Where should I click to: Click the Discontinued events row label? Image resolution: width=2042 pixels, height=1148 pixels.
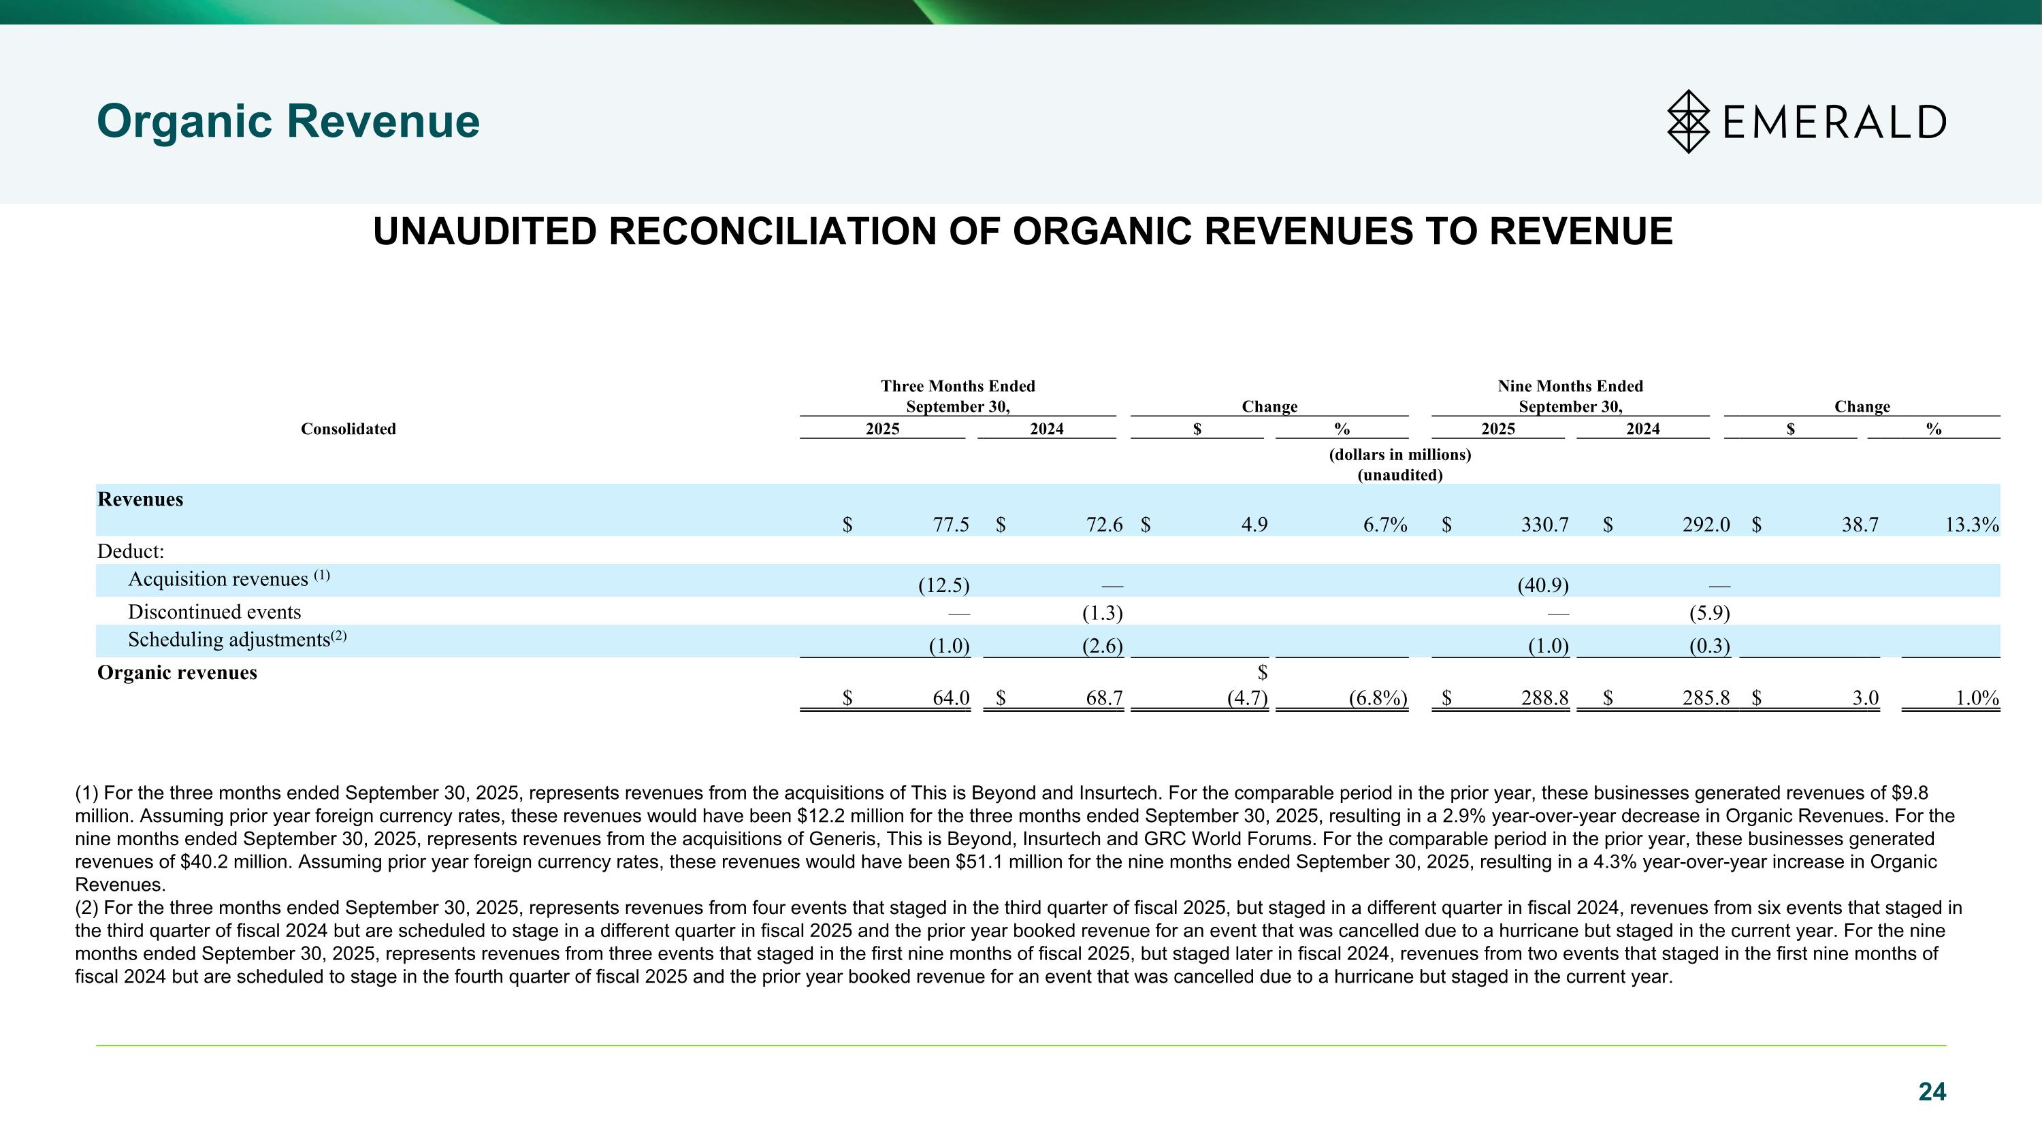tap(214, 612)
